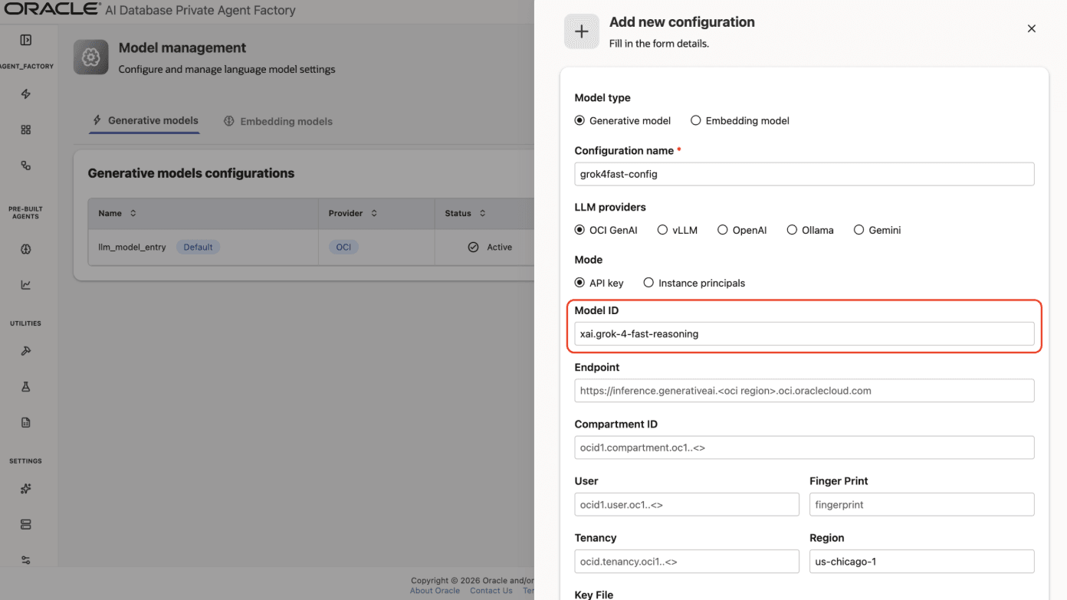Choose Gemini as LLM provider

pos(859,230)
